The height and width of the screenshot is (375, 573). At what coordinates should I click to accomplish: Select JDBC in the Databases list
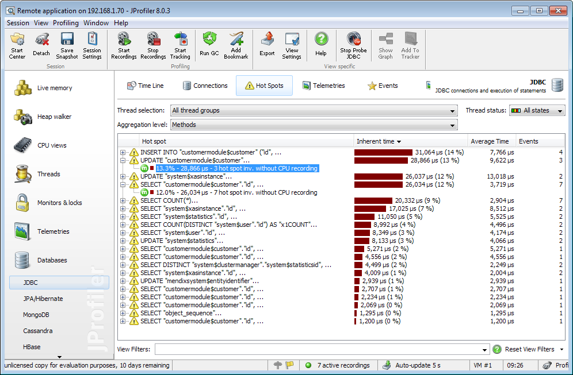[59, 283]
